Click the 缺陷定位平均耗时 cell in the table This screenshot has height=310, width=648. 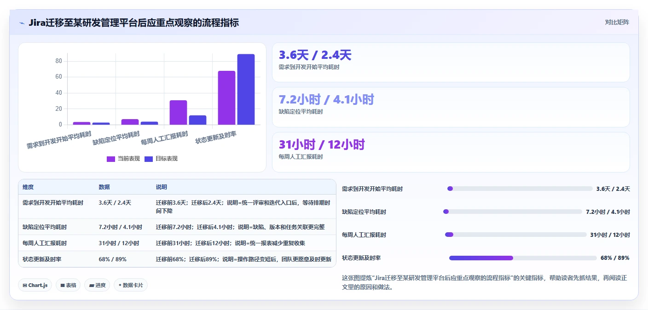(x=44, y=227)
